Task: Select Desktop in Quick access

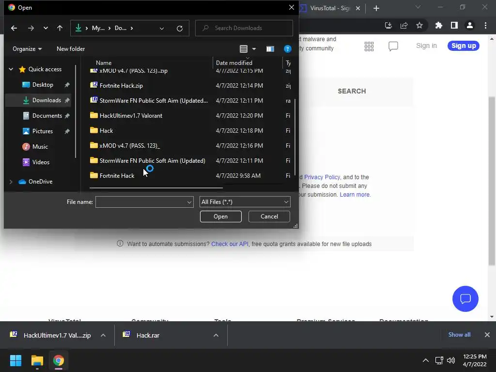Action: 43,85
